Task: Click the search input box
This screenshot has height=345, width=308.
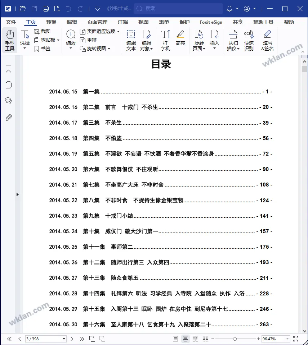Action: coord(178,9)
